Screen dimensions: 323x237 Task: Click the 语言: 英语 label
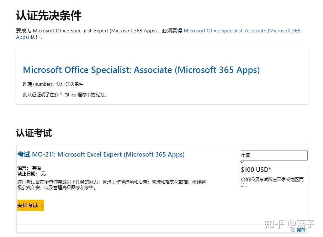(29, 168)
